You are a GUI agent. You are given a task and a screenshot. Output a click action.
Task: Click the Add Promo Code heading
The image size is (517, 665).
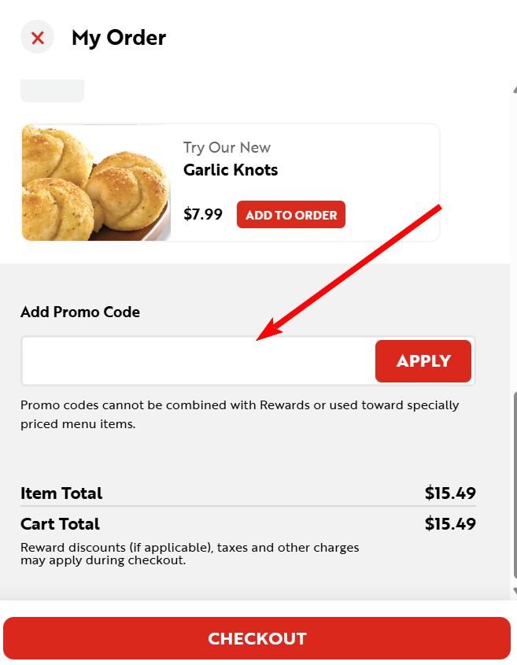coord(79,312)
